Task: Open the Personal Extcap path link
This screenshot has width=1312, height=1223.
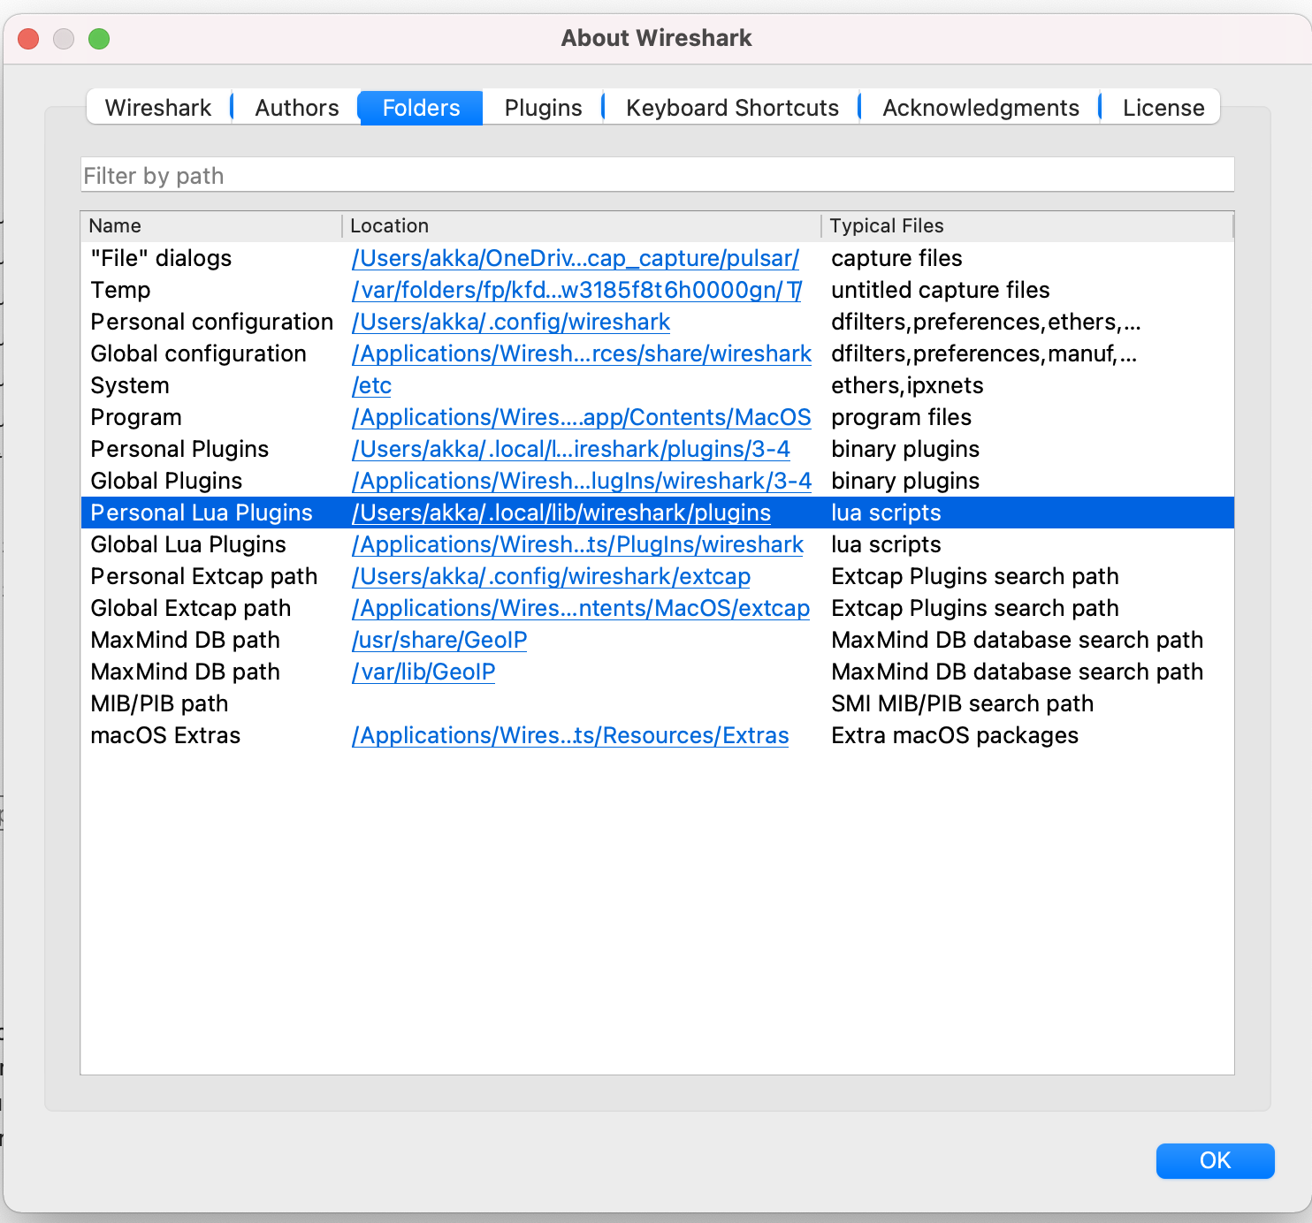Action: 551,577
